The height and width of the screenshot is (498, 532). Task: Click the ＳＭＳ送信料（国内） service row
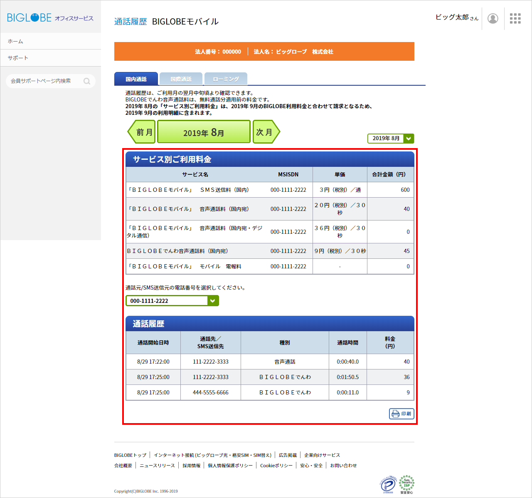point(270,190)
